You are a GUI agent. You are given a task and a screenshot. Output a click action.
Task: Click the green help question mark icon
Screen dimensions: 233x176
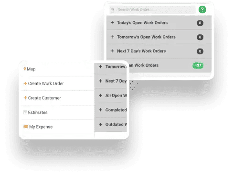coord(202,10)
